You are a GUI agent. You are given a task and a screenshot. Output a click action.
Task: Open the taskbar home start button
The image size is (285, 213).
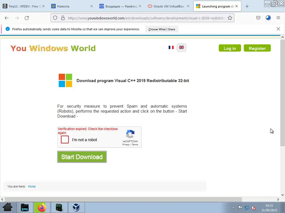(x=8, y=207)
